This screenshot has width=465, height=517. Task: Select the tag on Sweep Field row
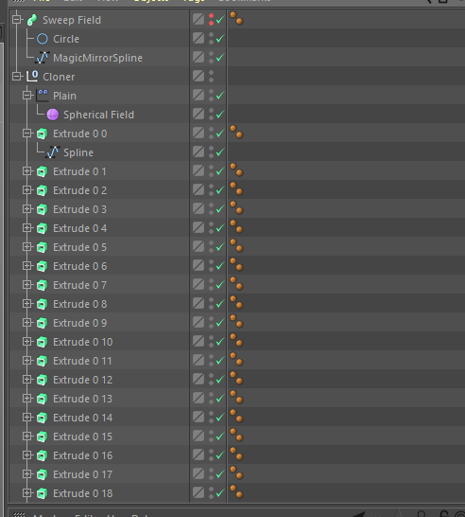tap(236, 18)
